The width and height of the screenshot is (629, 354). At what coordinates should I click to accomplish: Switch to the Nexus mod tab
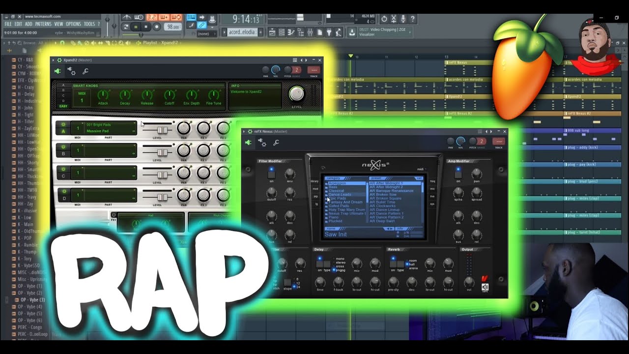(315, 189)
